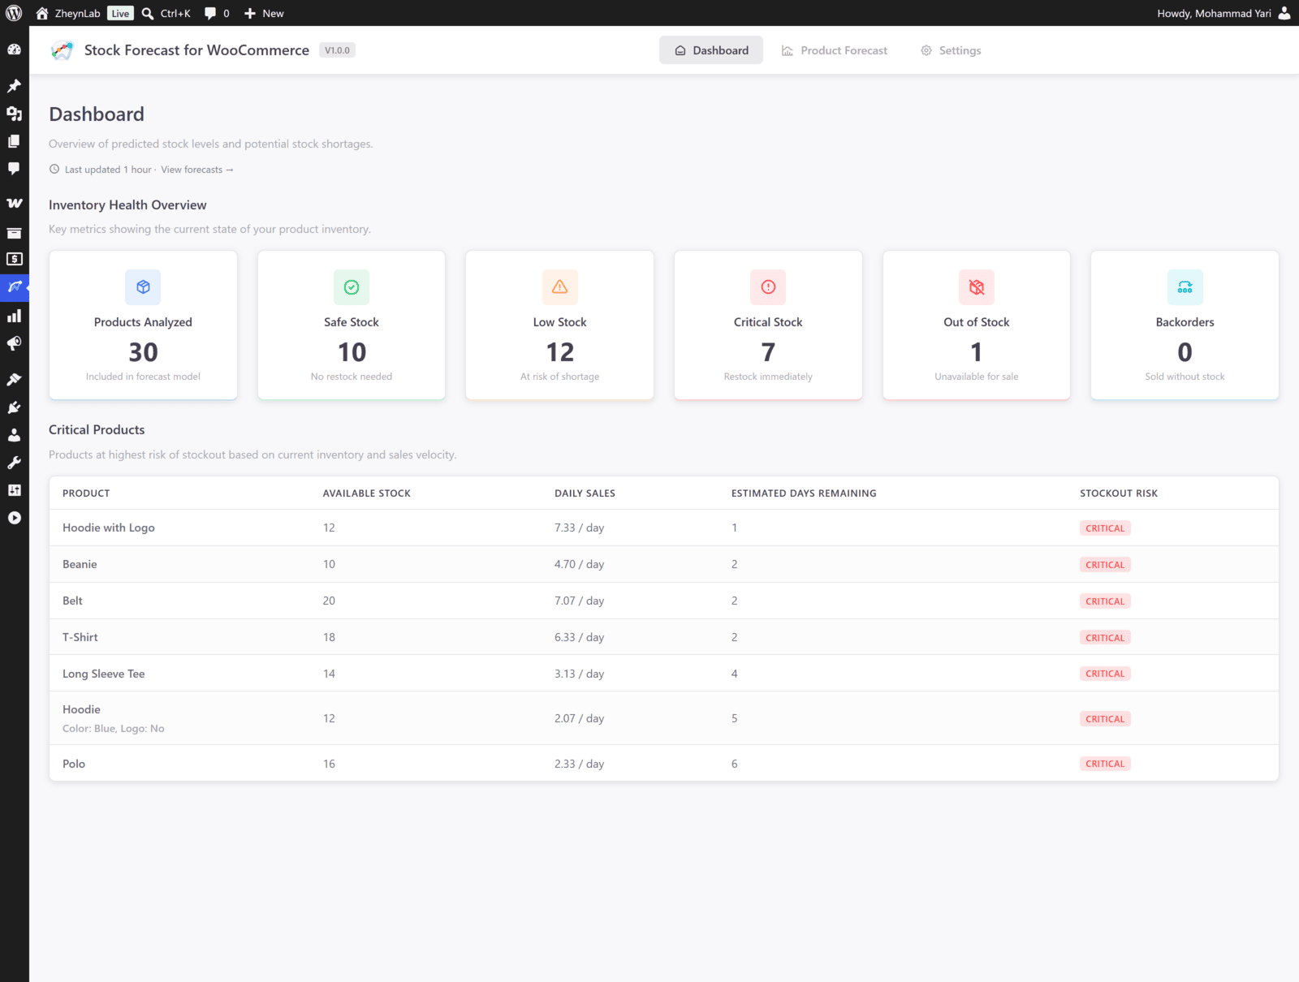Click the user avatar icon in admin bar

click(x=1284, y=13)
